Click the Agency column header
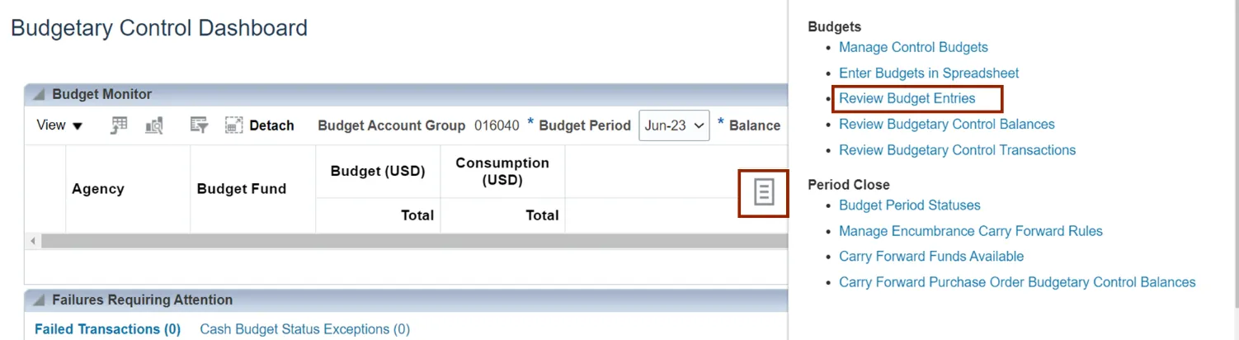Image resolution: width=1239 pixels, height=340 pixels. click(x=98, y=189)
